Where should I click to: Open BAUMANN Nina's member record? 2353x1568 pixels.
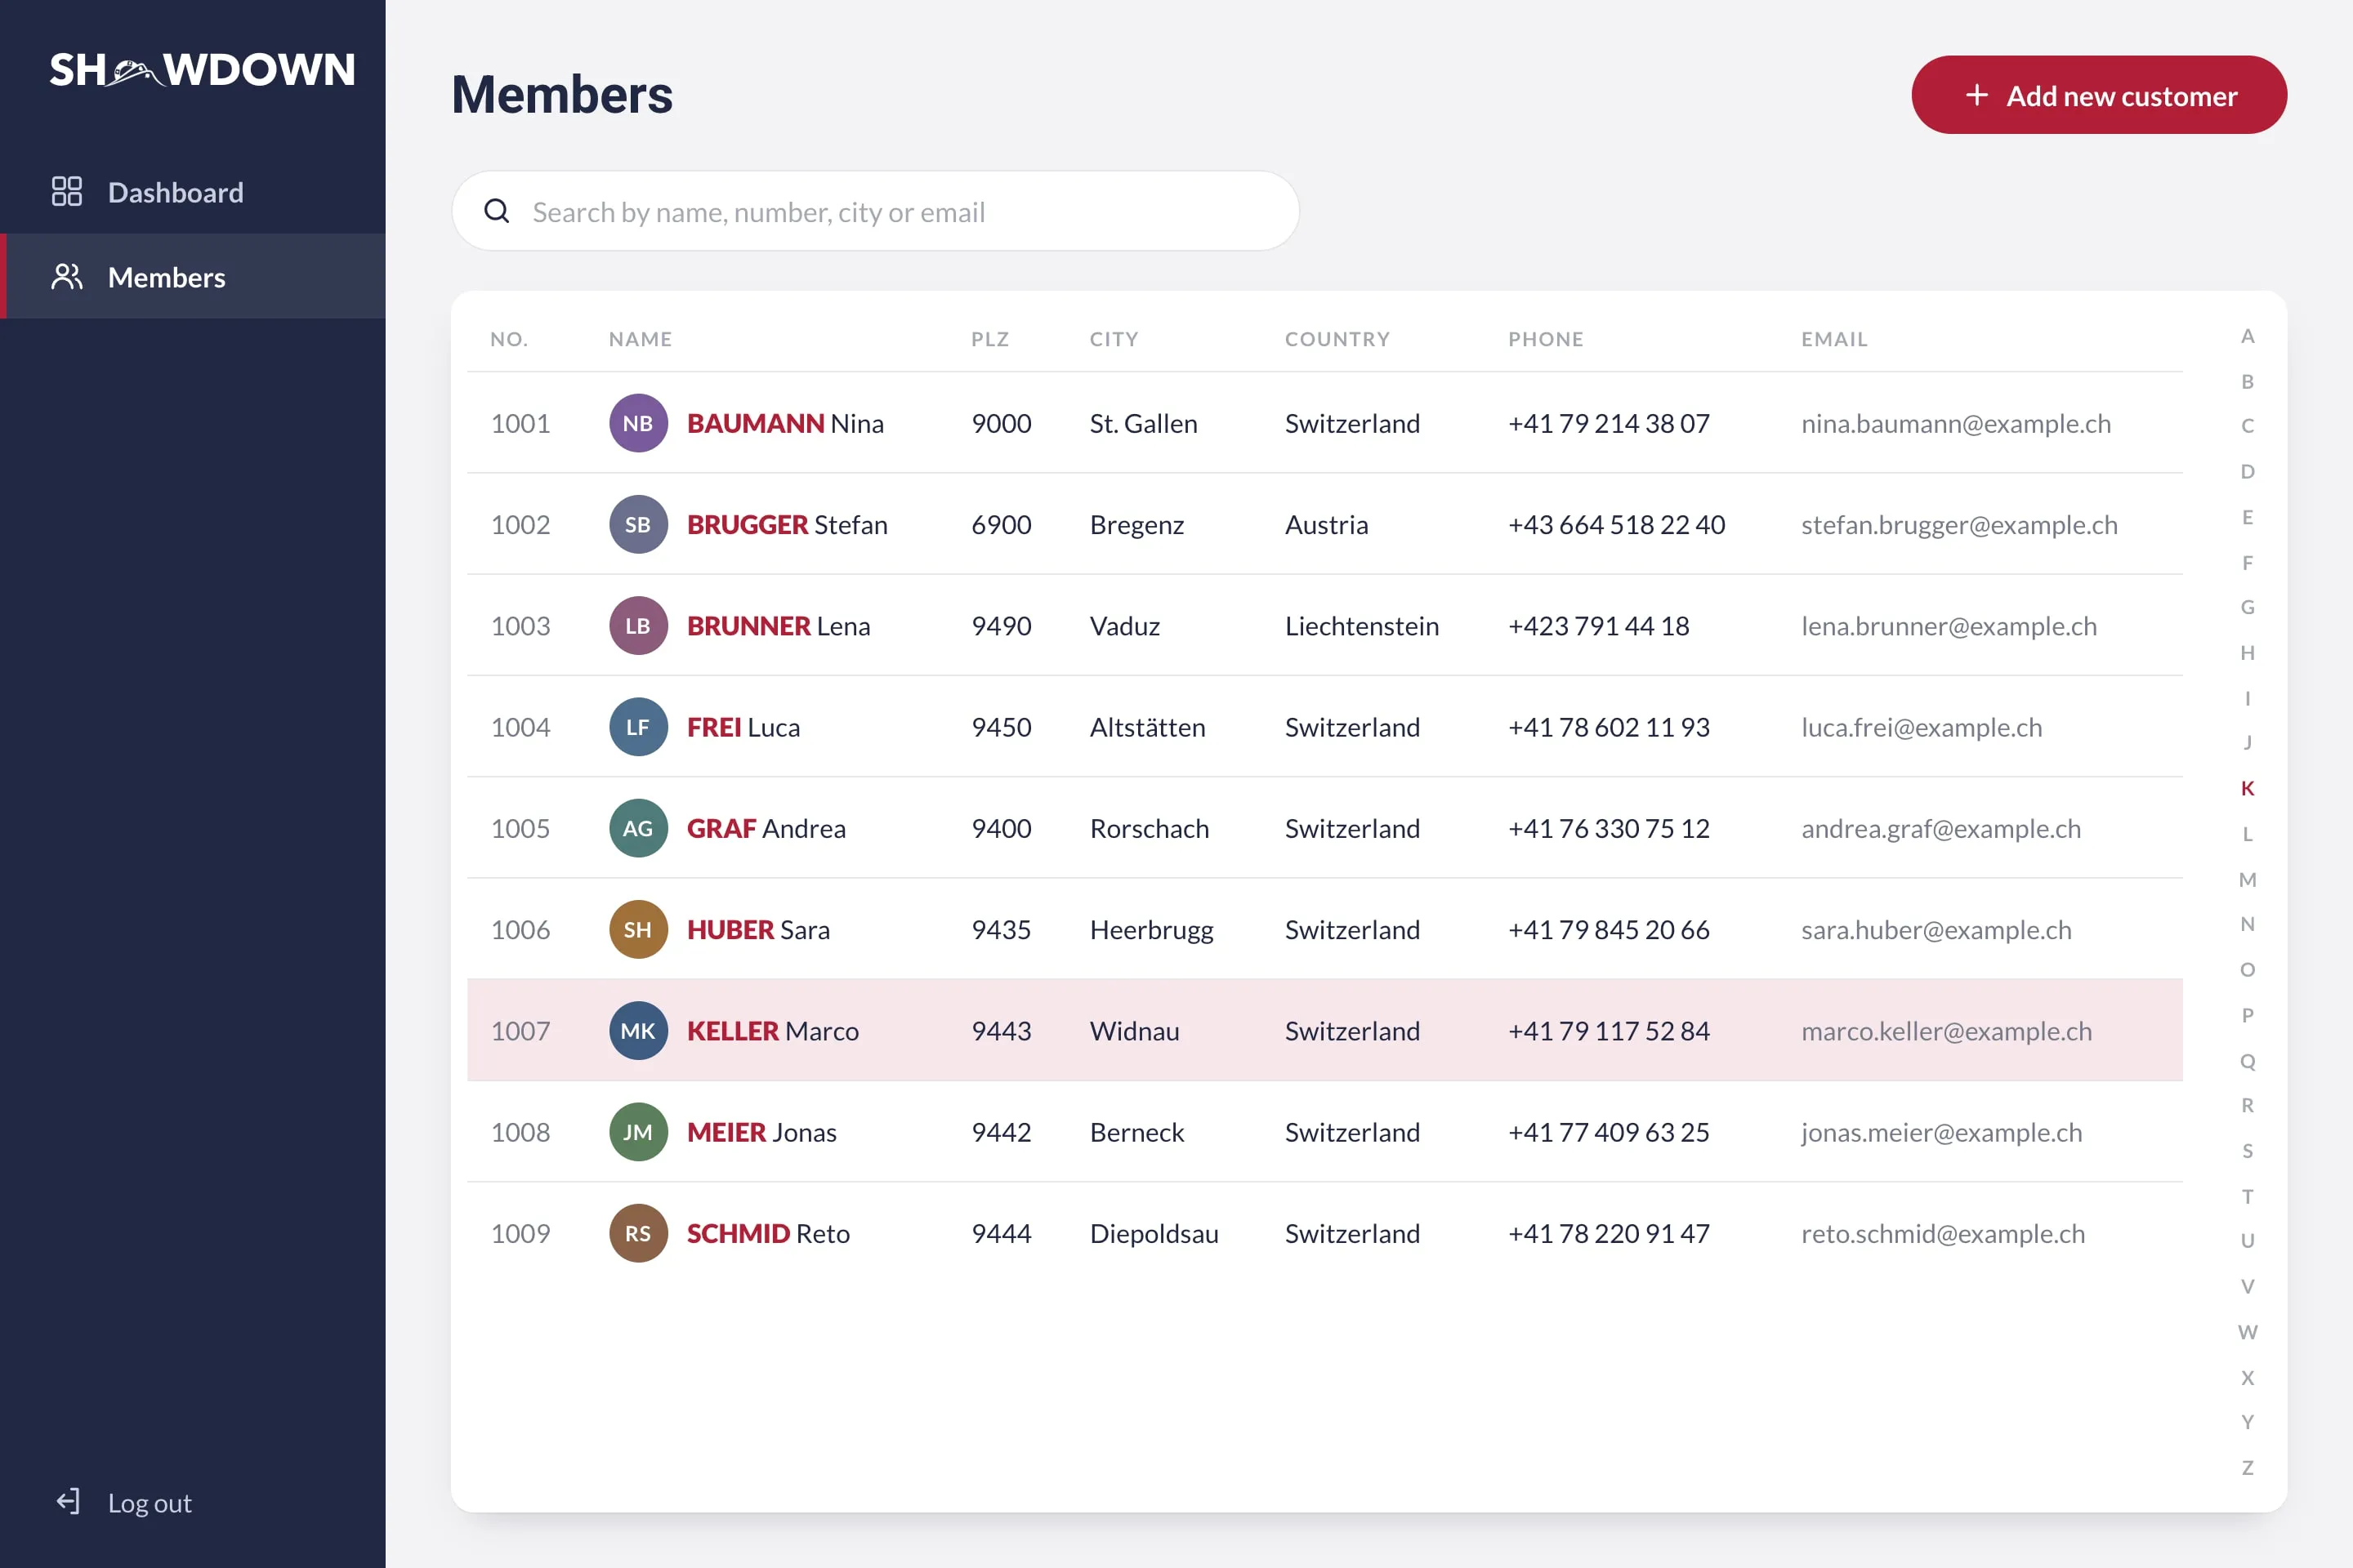pos(1324,423)
